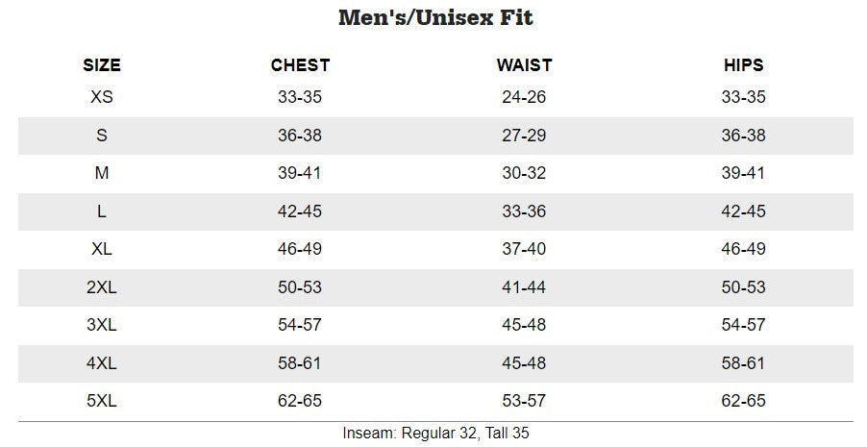Click the XS size label
The width and height of the screenshot is (867, 447).
[x=102, y=97]
